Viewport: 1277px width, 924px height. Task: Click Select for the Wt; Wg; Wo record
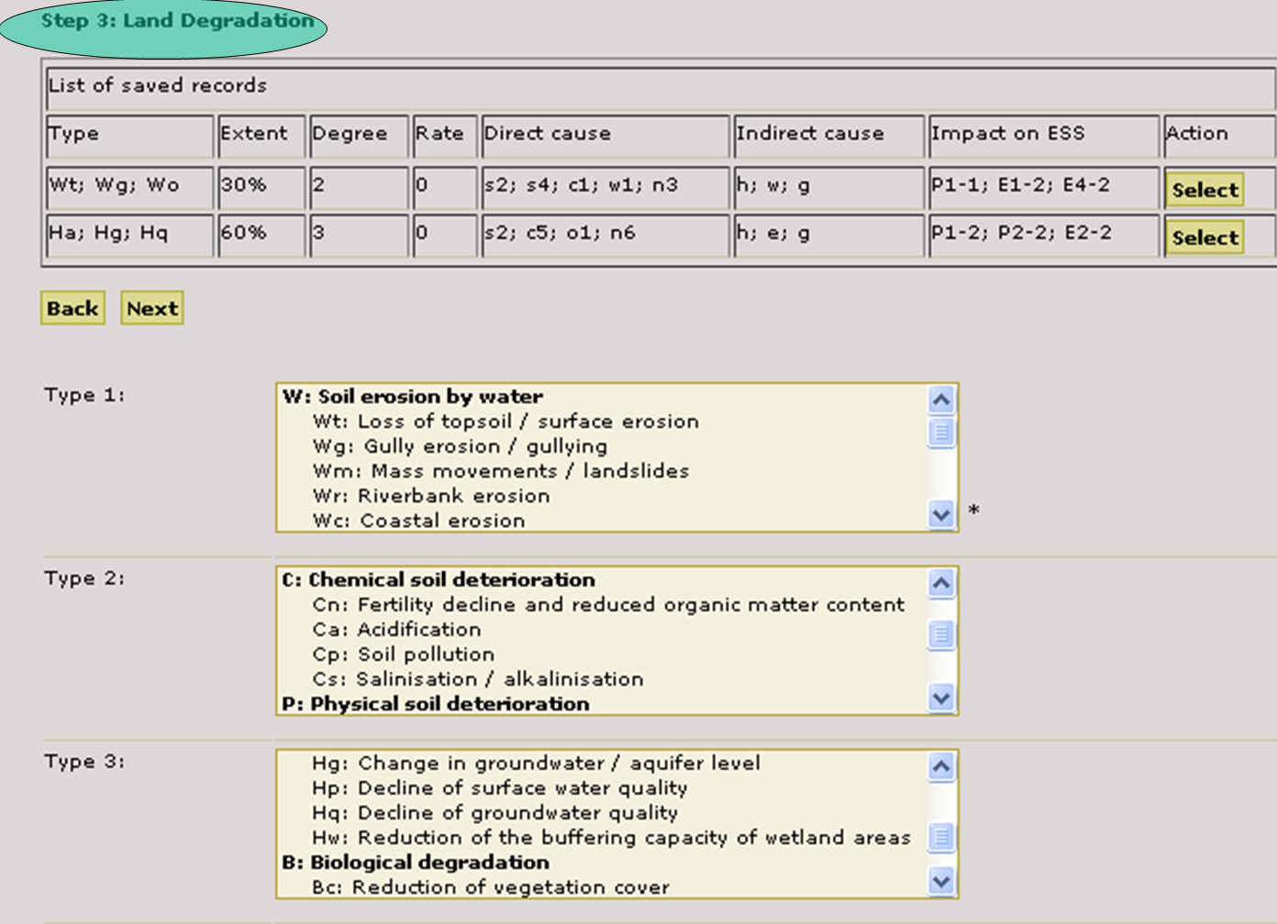[x=1205, y=190]
